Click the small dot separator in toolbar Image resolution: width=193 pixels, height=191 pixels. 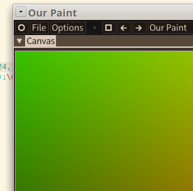click(94, 28)
